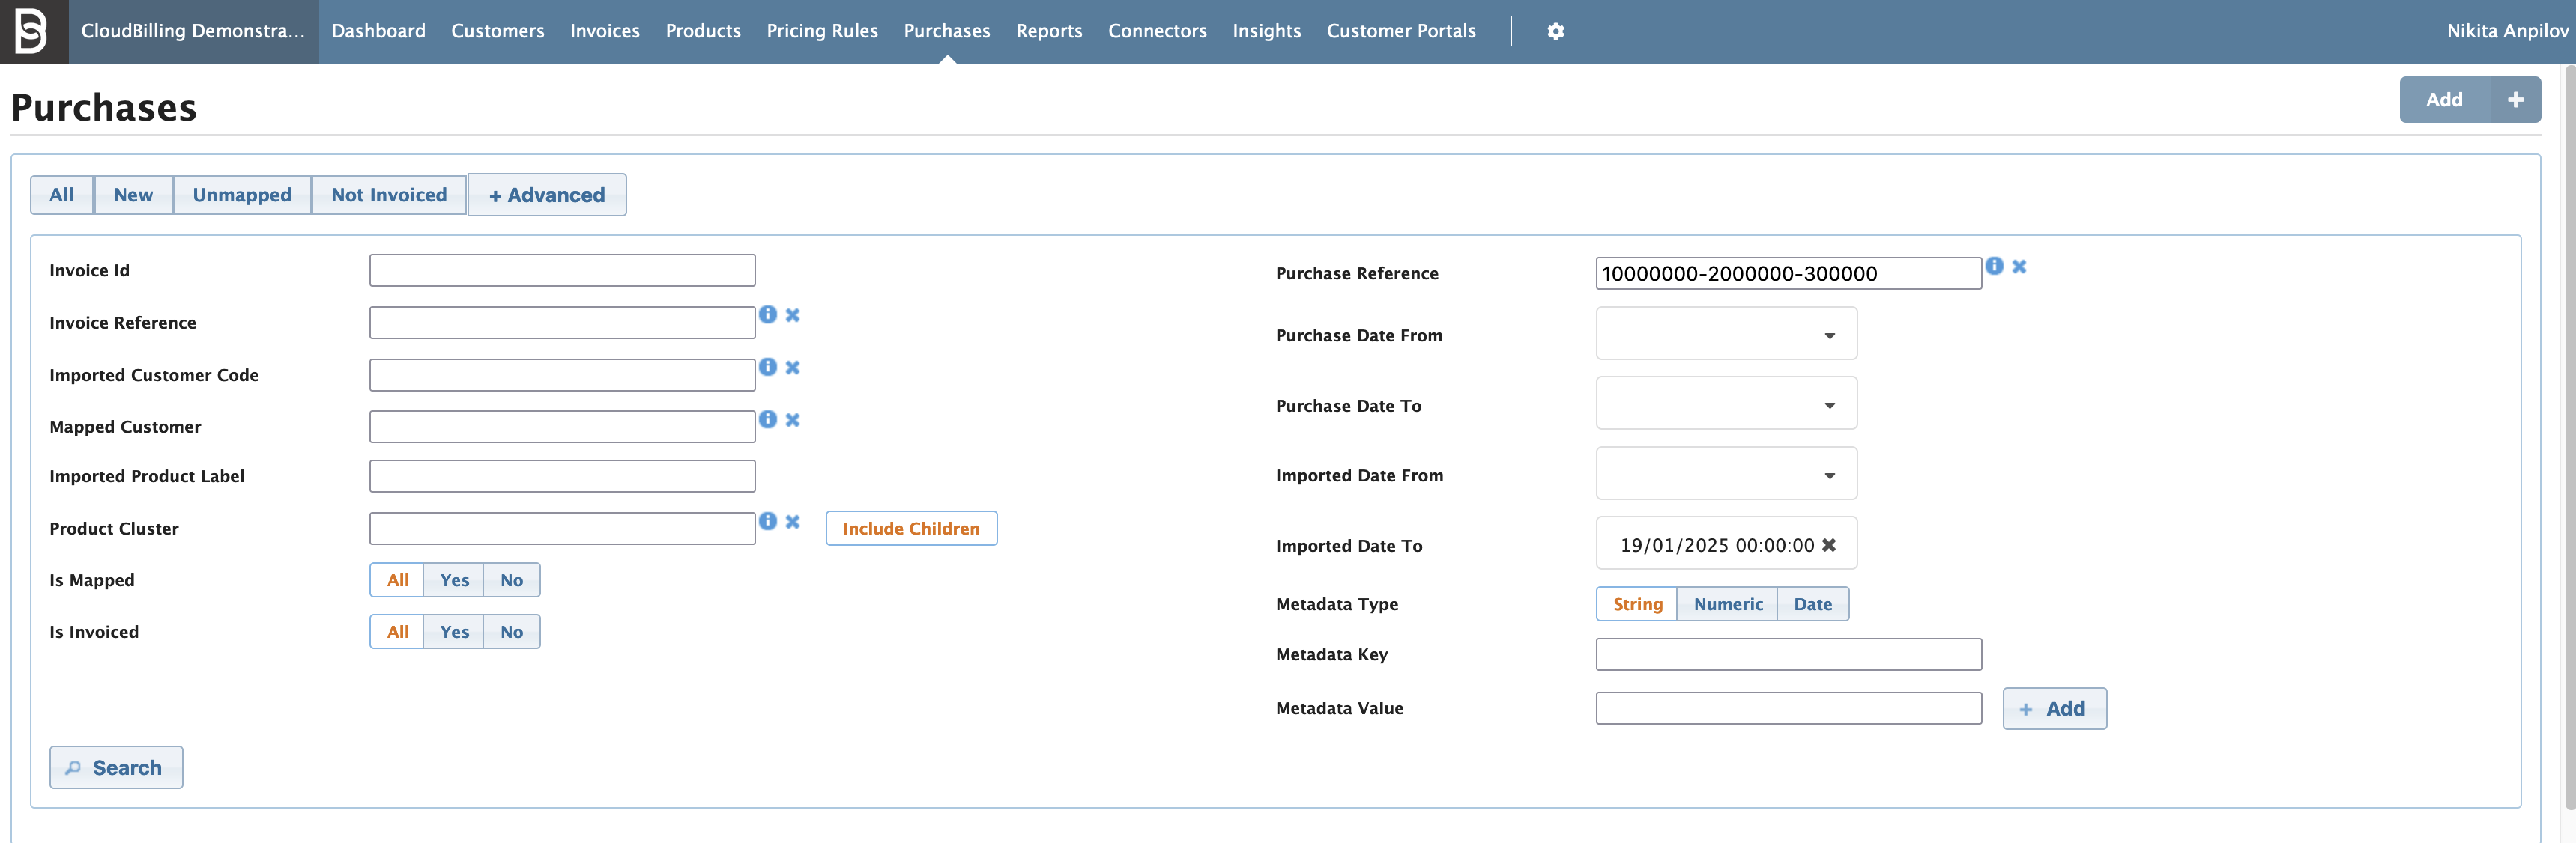Viewport: 2576px width, 843px height.
Task: Open the Purchase Date From dropdown
Action: click(x=1829, y=334)
